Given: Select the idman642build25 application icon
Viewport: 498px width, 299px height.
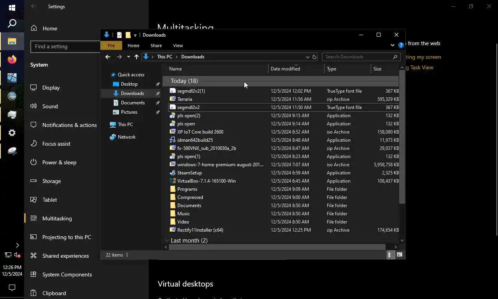Looking at the screenshot, I should click(x=173, y=140).
